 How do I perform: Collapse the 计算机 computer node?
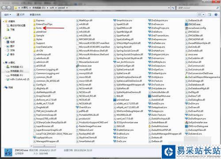[4, 63]
